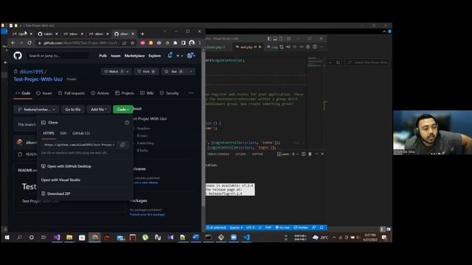Reload the page in Chrome

(29, 43)
